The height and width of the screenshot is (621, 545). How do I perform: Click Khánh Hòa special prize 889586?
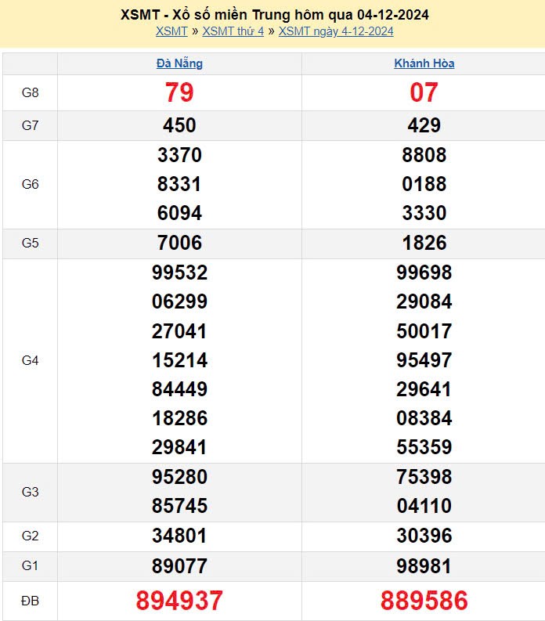[424, 601]
